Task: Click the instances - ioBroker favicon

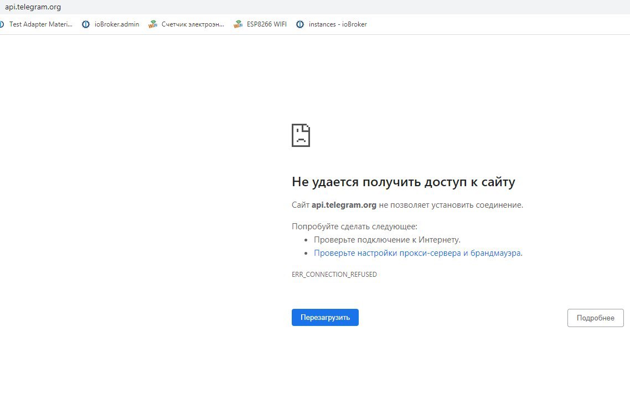Action: 299,24
